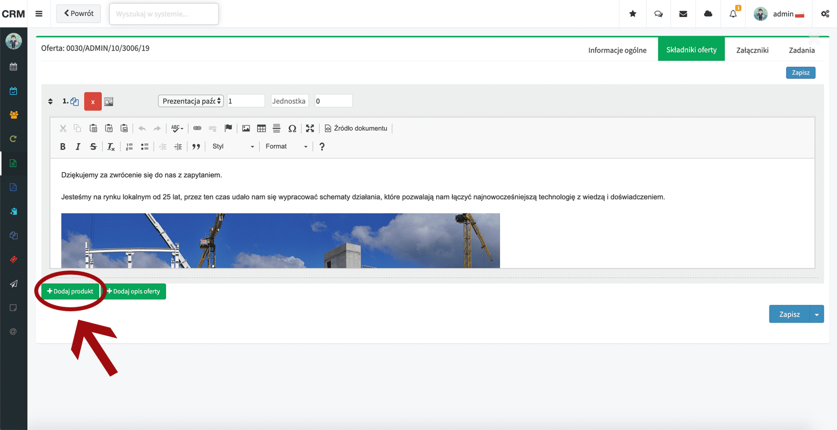Toggle Italic formatting
Viewport: 837px width, 430px height.
tap(78, 146)
